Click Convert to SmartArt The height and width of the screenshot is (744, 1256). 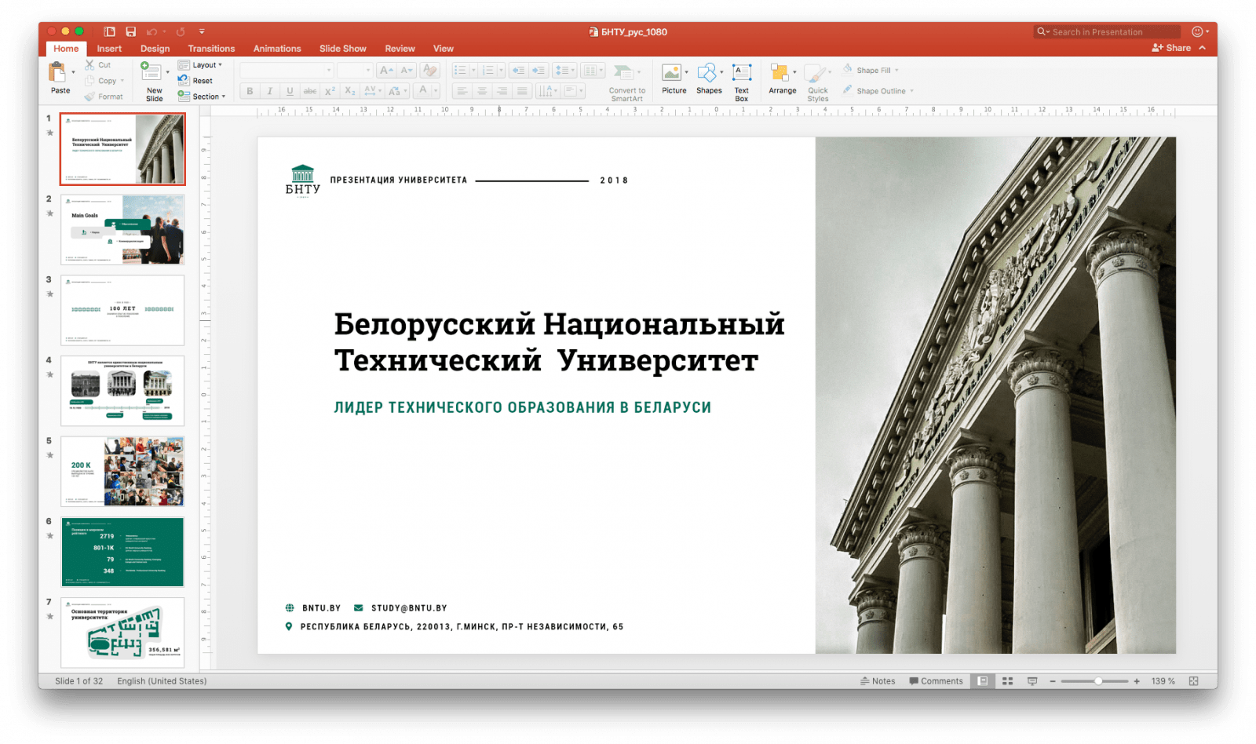click(626, 82)
